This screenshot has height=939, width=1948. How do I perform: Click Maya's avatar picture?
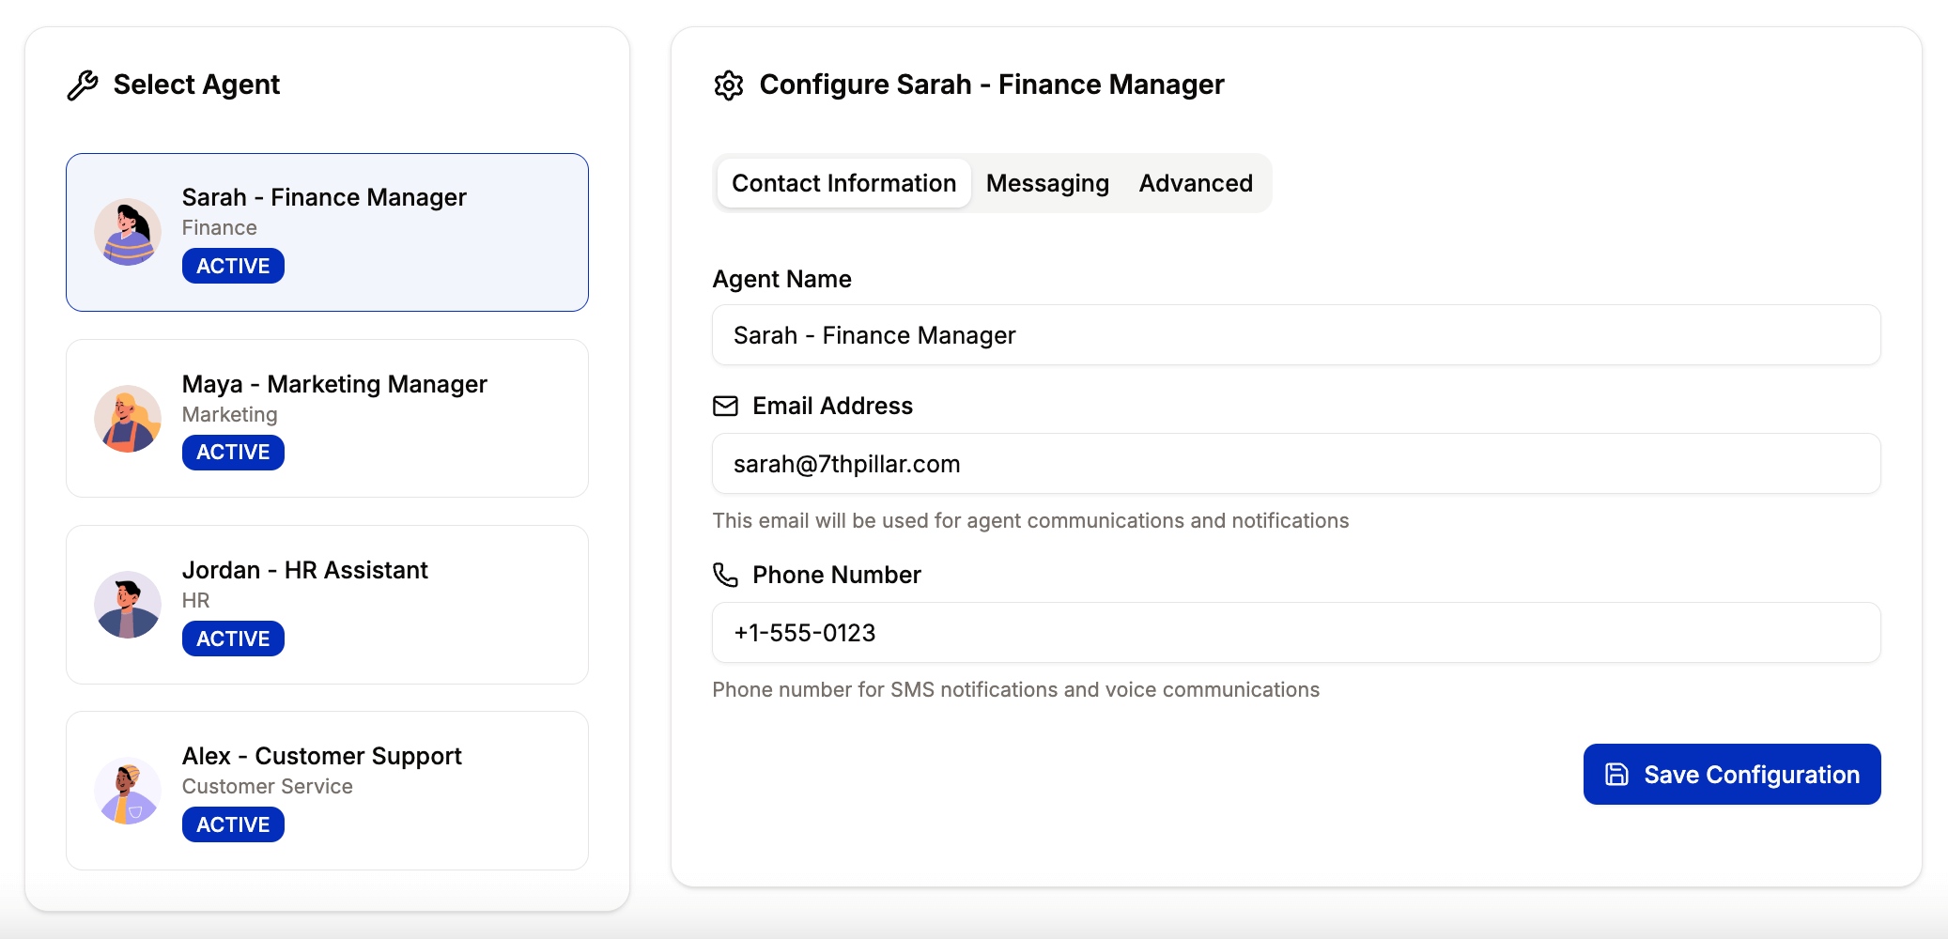(128, 419)
